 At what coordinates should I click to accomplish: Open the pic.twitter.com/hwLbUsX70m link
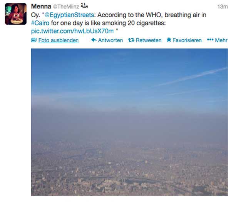72,31
